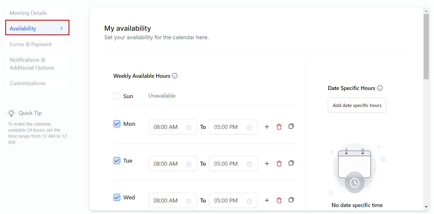Copy Wednesday's hours using the duplicate icon
This screenshot has height=214, width=434.
point(291,200)
